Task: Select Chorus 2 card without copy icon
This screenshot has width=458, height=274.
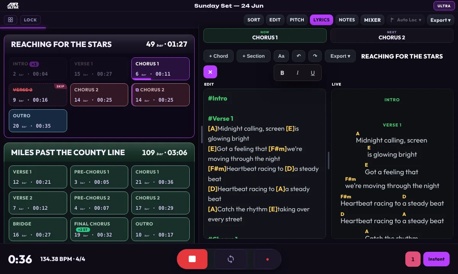Action: coord(99,95)
